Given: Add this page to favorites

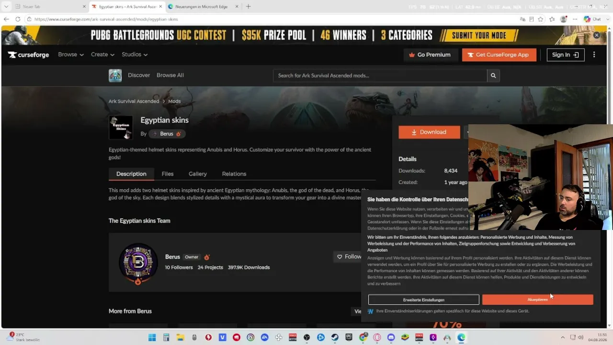Looking at the screenshot, I should tap(541, 19).
